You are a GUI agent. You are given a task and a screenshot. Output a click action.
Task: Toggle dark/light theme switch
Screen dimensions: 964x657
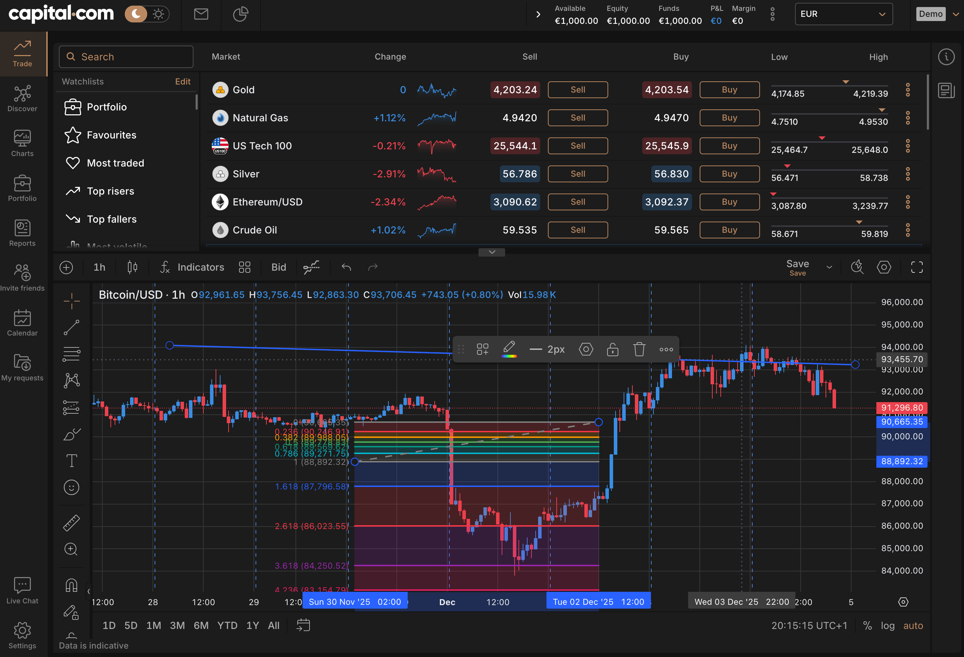(147, 14)
